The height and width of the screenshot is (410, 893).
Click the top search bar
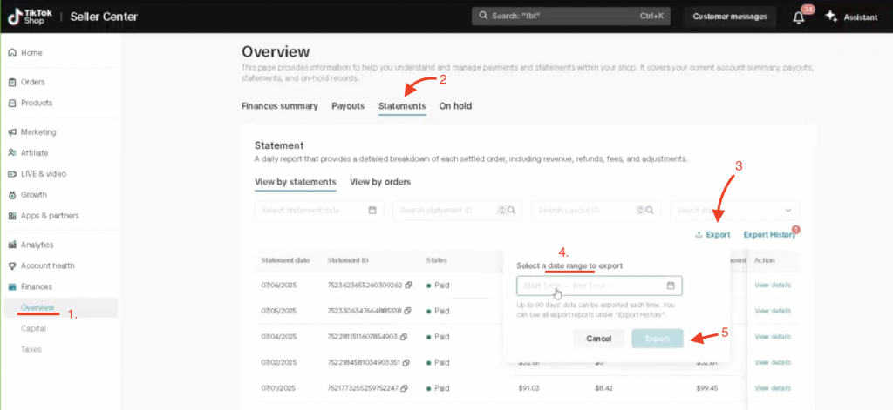click(573, 17)
